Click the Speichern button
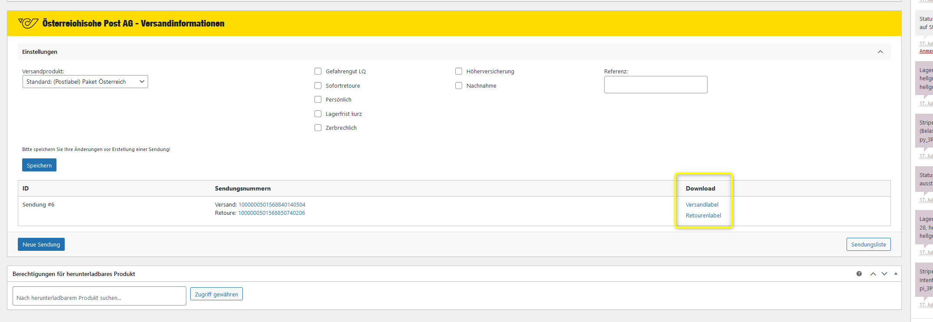The width and height of the screenshot is (933, 322). 39,165
